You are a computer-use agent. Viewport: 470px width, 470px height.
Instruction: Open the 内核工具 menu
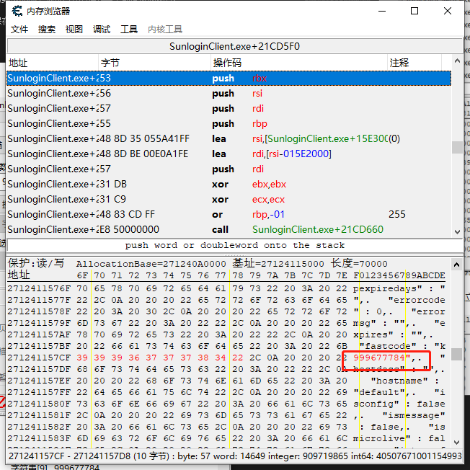click(x=165, y=30)
